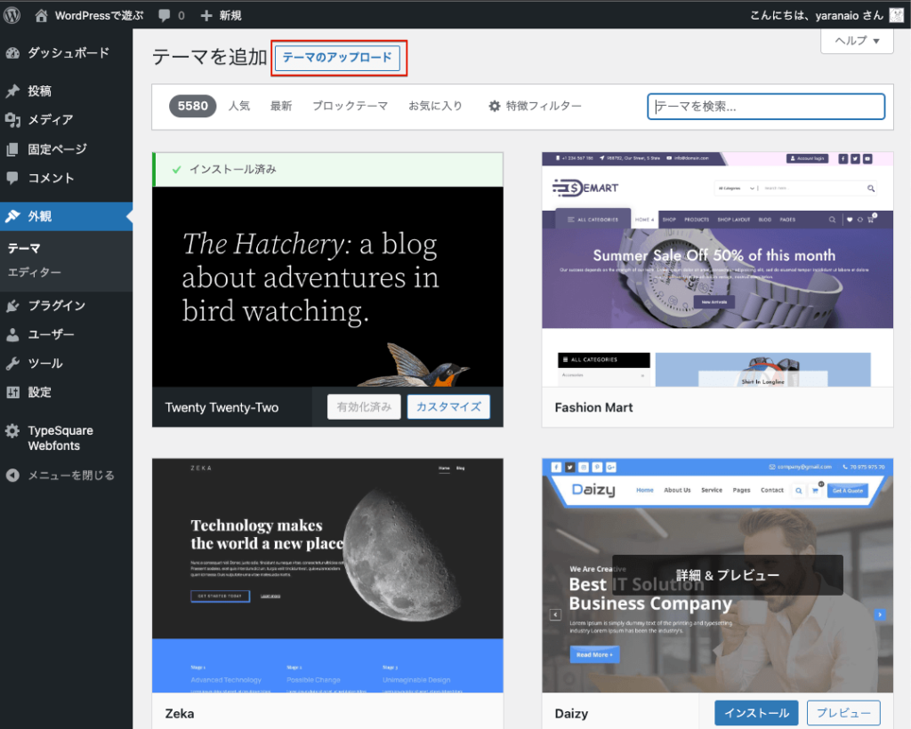Open the Fashion Mart theme screenshot
This screenshot has height=729, width=911.
718,270
